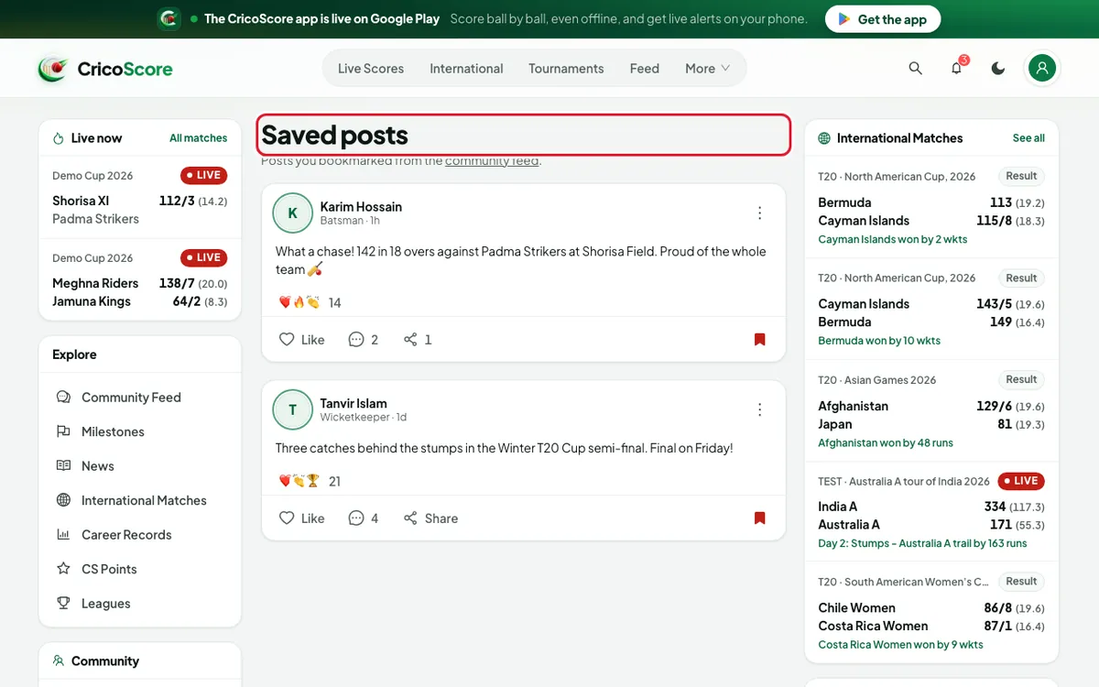
Task: Open India A vs Australia A live Test
Action: [x=931, y=512]
